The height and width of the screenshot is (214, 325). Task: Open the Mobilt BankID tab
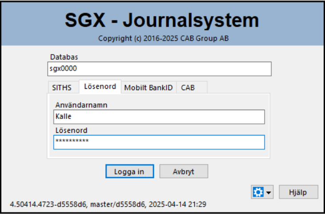click(x=148, y=87)
